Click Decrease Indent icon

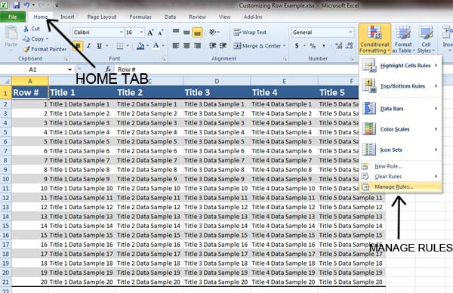pos(213,45)
